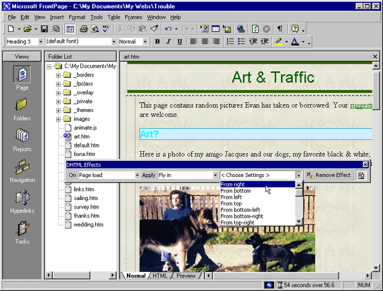Click the Remove Effect button
Viewport: 383px width, 291px height.
[329, 175]
